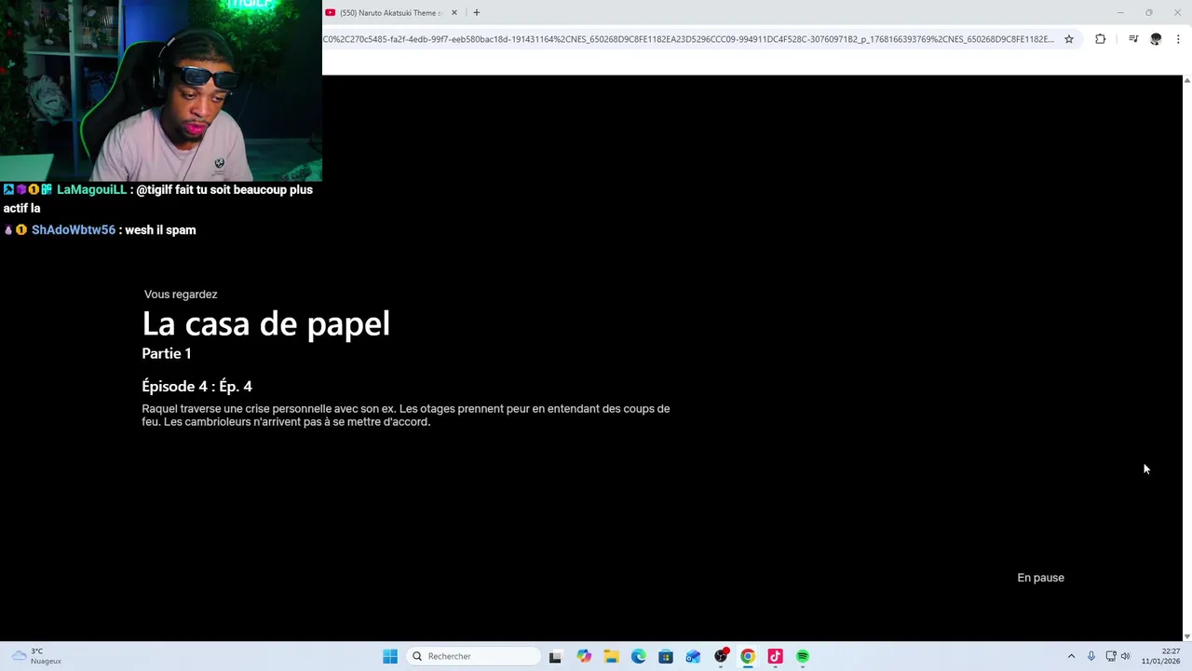Click the Partie 1 label
The image size is (1192, 671).
pos(167,353)
